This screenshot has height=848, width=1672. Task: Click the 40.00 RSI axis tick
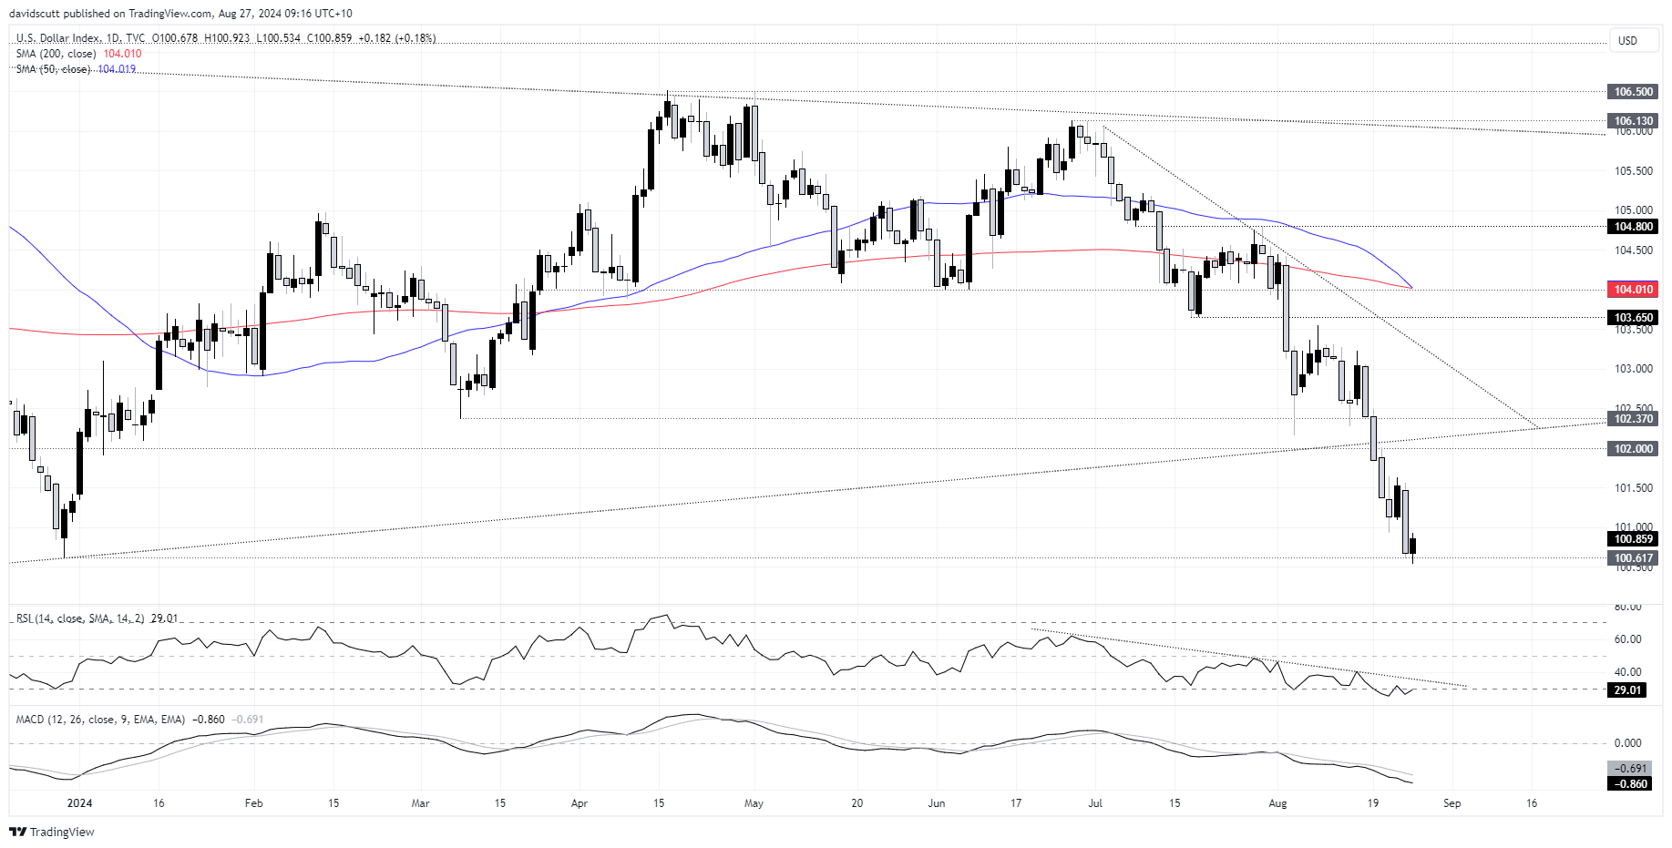(x=1628, y=672)
